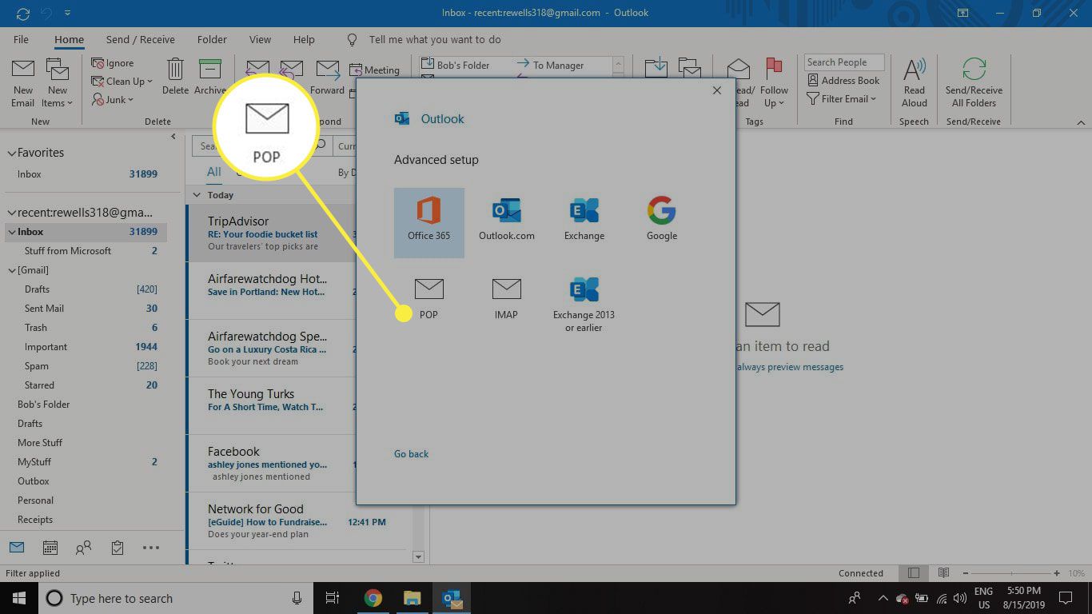Image resolution: width=1092 pixels, height=614 pixels.
Task: Open the Address Book
Action: [843, 80]
